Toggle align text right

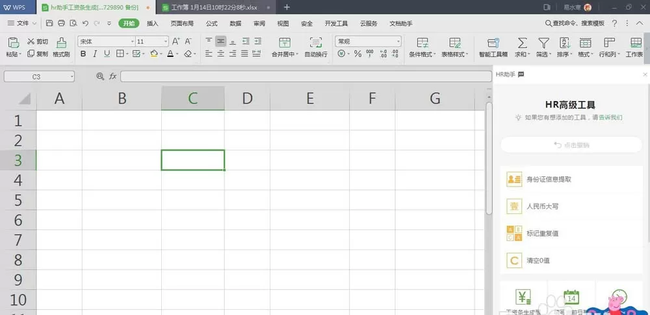point(233,53)
